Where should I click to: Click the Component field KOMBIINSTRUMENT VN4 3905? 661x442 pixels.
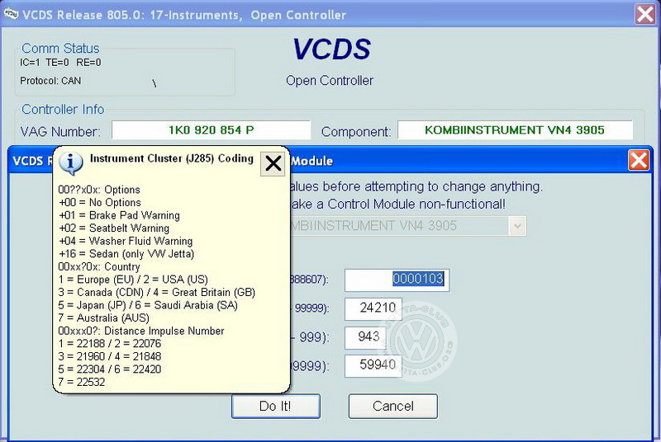pos(515,130)
